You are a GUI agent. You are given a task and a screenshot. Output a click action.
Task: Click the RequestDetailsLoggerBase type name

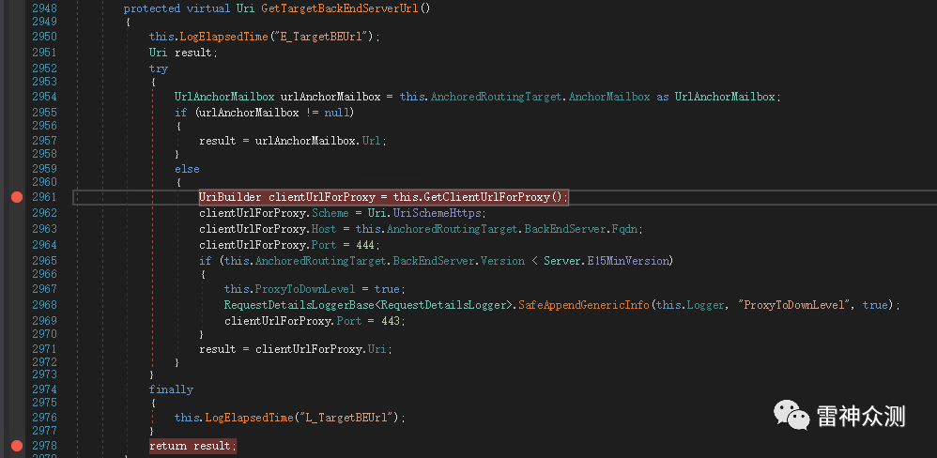(300, 305)
